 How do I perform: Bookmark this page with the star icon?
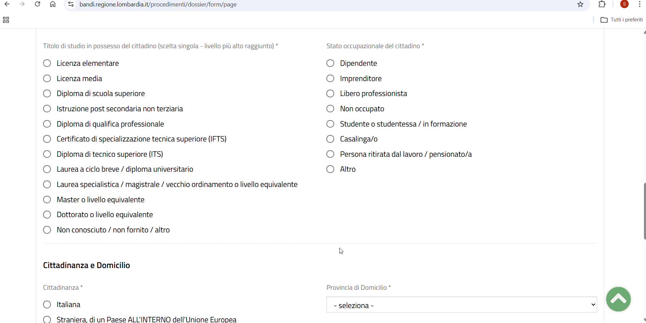pyautogui.click(x=580, y=4)
